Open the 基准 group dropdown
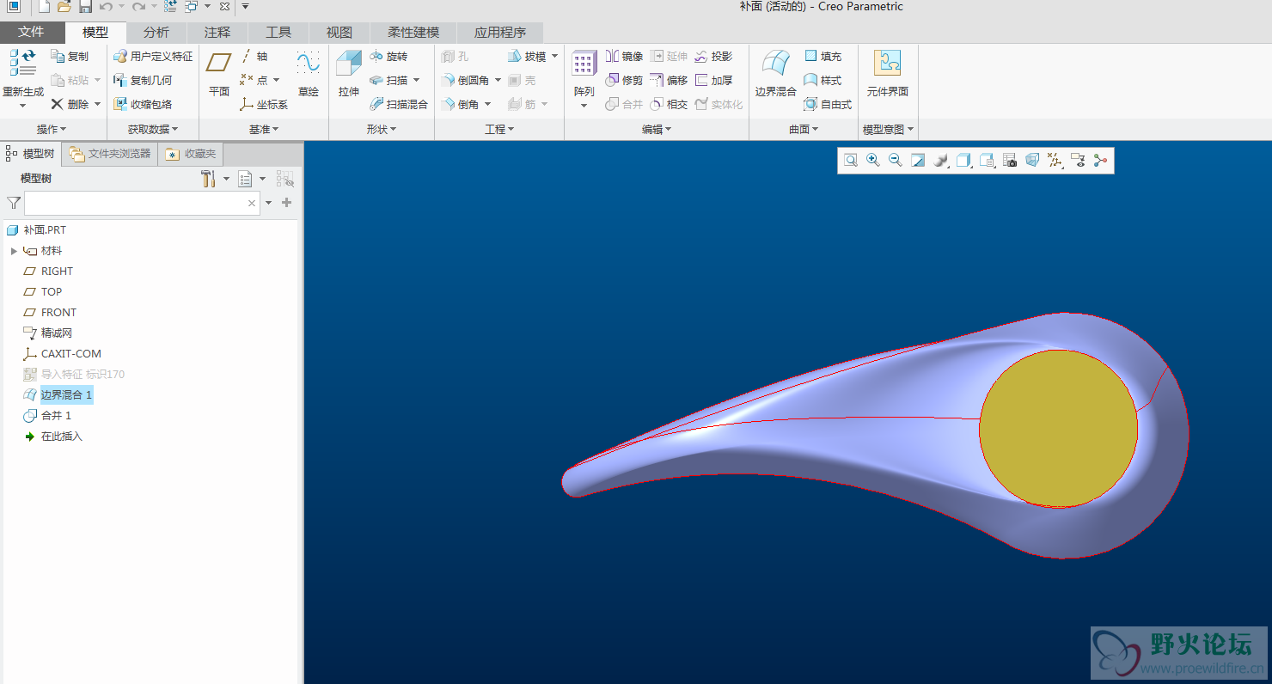 264,129
